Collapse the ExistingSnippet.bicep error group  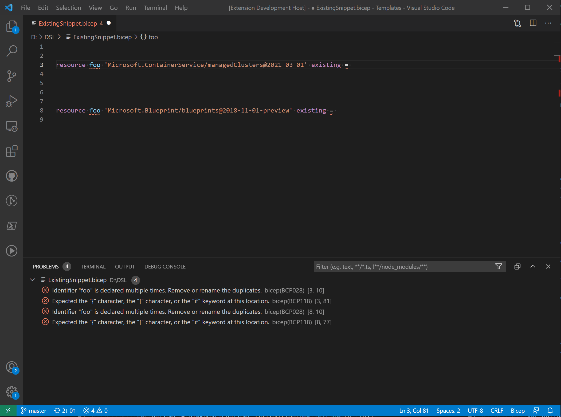33,280
